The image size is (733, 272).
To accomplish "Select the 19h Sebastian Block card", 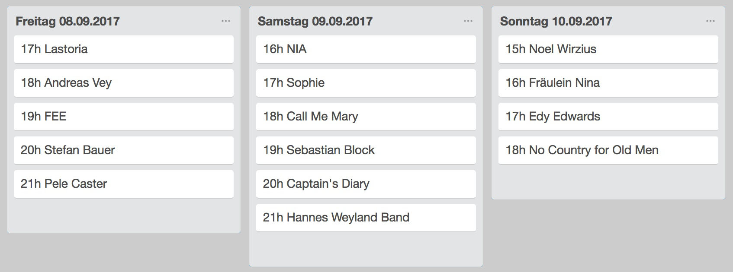I will point(366,150).
